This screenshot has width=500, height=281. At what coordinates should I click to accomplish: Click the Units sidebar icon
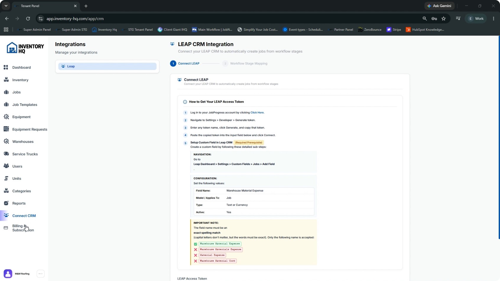(x=6, y=178)
